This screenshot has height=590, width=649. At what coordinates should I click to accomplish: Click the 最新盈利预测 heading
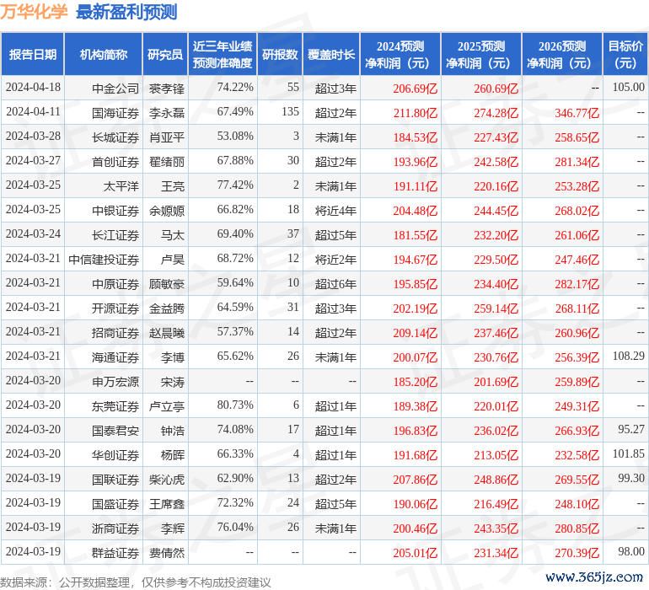click(126, 13)
